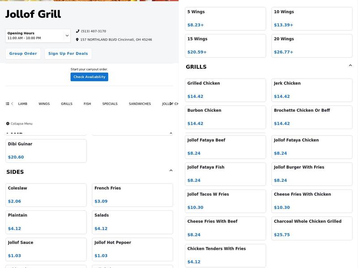Screen dimensions: 358x268
Task: Click the $20.60 price on Dibi Guinar
Action: click(16, 157)
